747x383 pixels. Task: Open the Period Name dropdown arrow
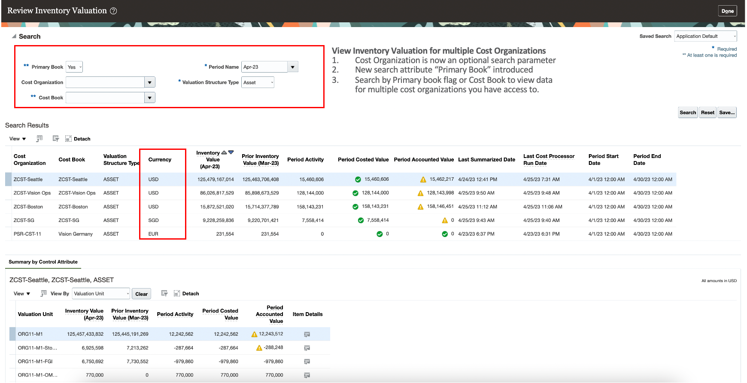click(293, 67)
